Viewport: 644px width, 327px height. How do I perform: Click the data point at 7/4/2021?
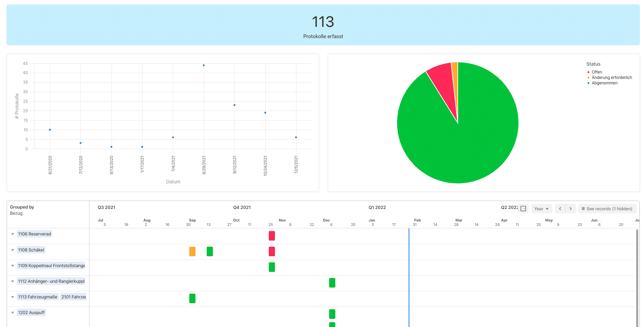[x=173, y=137]
